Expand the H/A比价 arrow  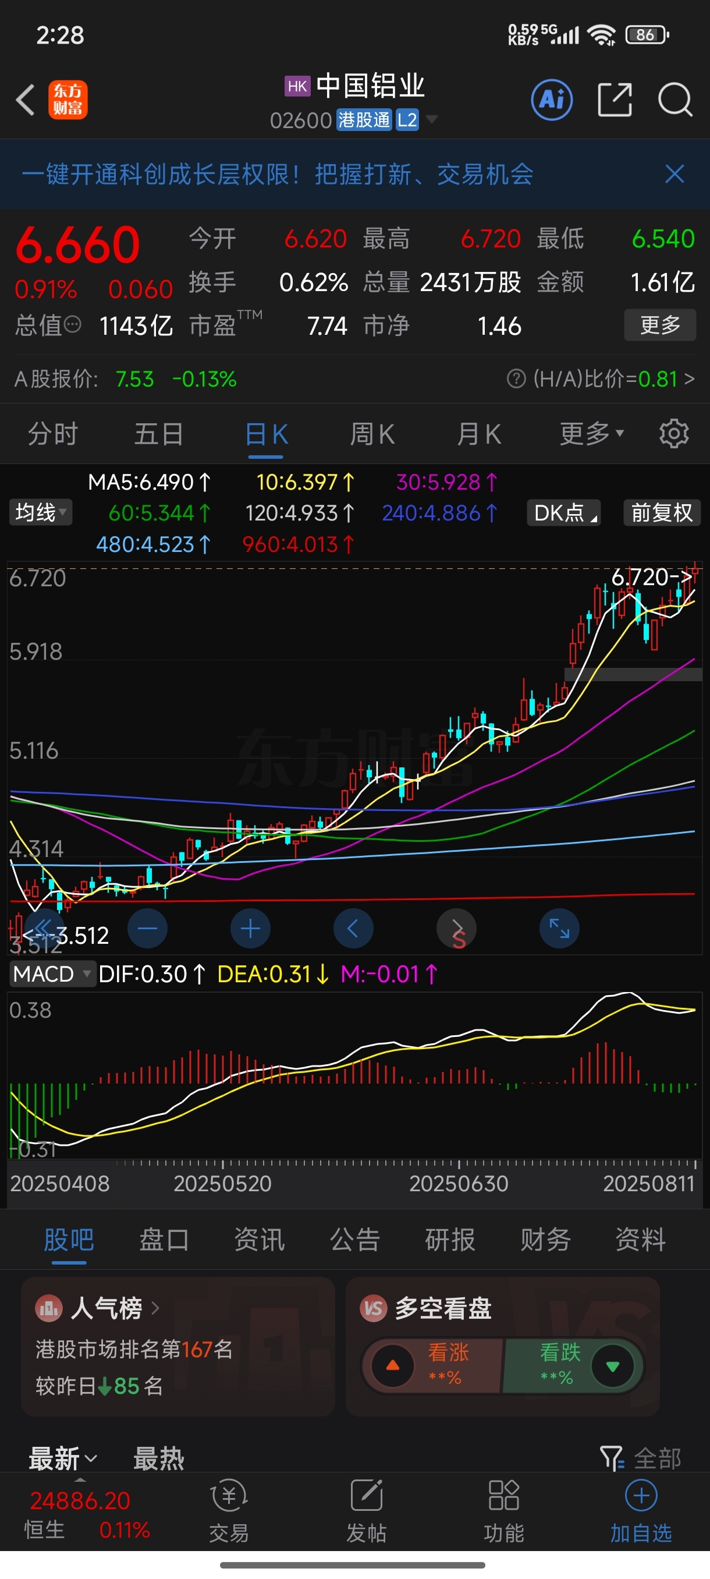pyautogui.click(x=690, y=379)
